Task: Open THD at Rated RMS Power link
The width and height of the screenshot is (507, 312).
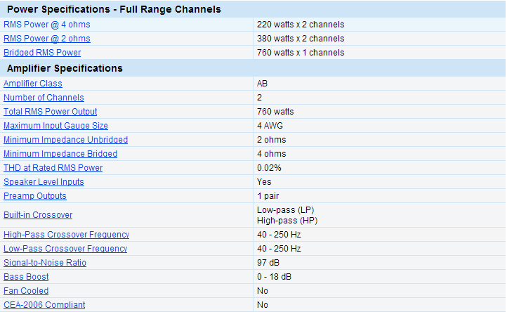Action: [x=53, y=168]
